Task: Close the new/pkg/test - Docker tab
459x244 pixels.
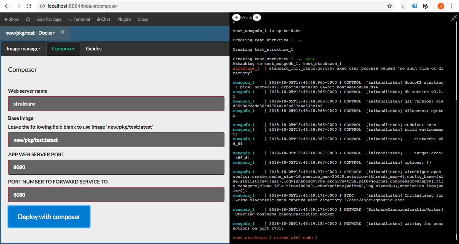Action: (x=62, y=33)
